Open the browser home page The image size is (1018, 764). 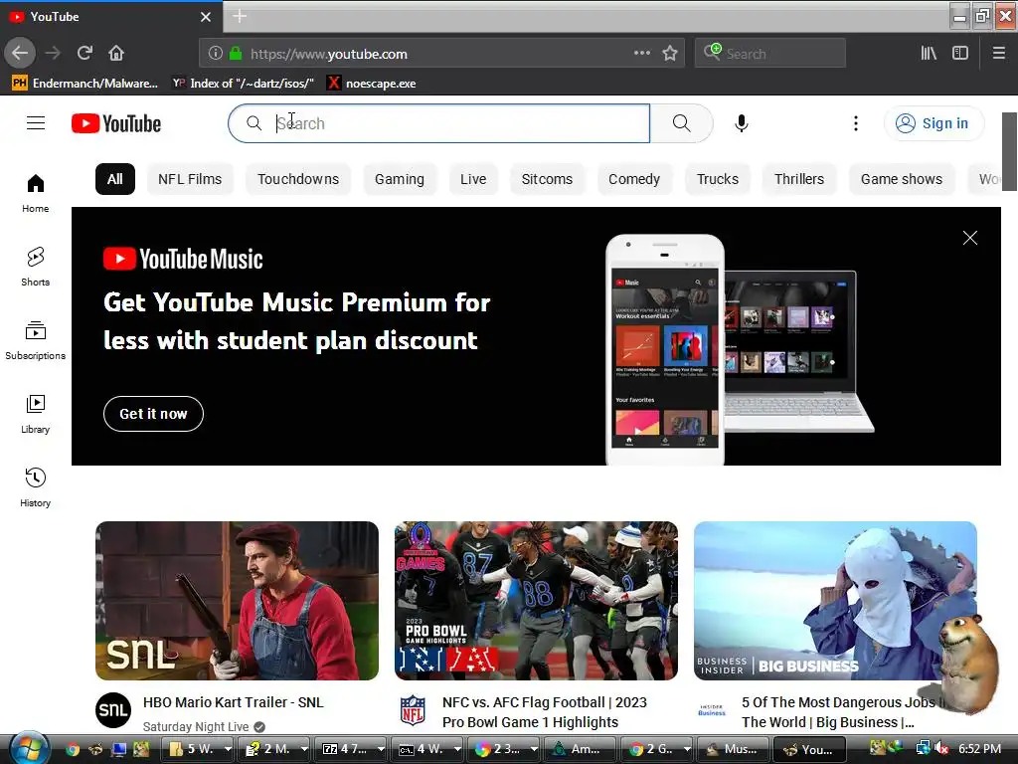116,54
